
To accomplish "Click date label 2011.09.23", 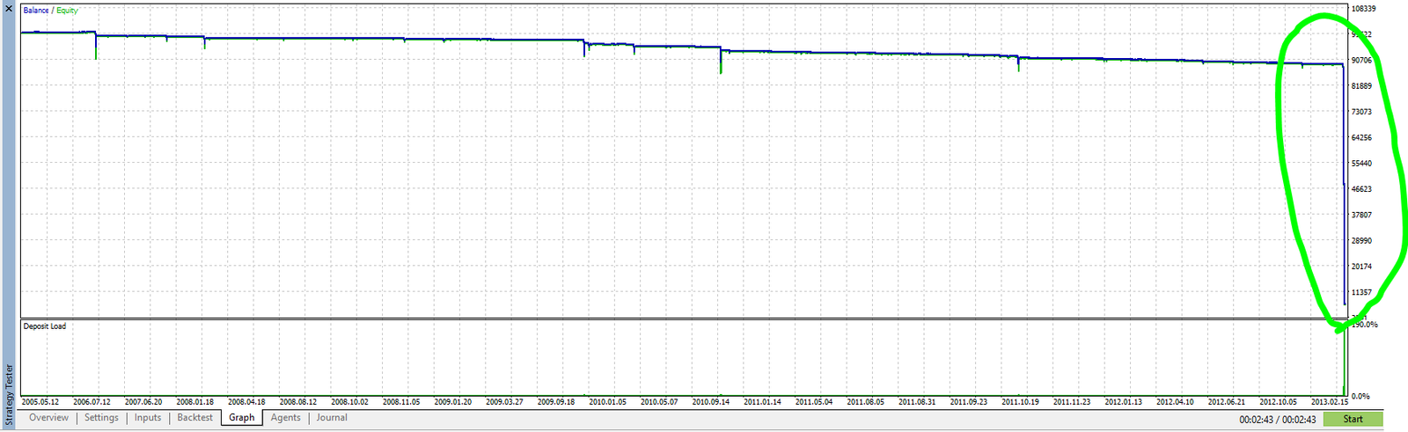I will pos(968,402).
